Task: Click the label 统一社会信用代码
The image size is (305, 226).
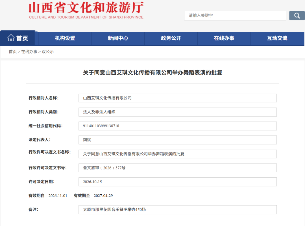Action: (45, 126)
